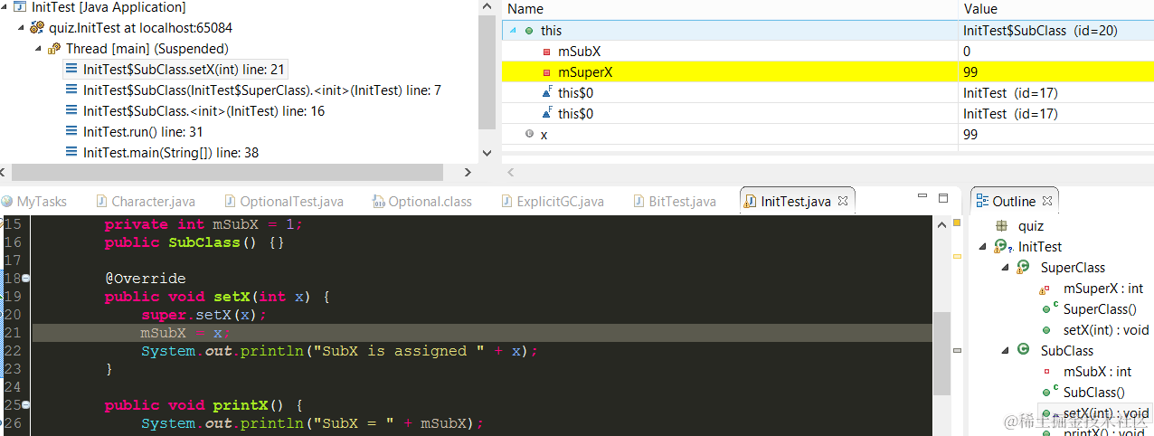Select the mSubX variable row
1154x436 pixels.
(828, 52)
